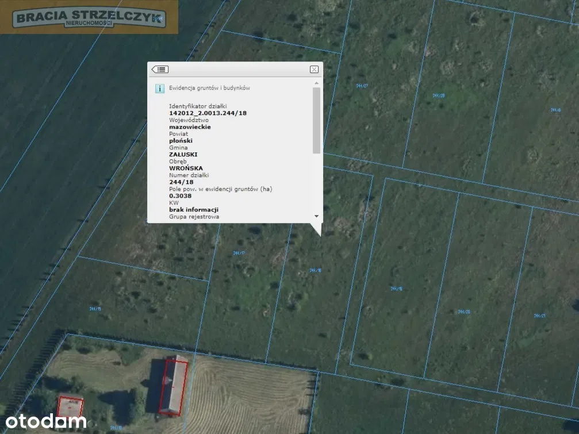Select map parcel labeled 244/20
Screen dimensions: 579x434
tap(464, 312)
